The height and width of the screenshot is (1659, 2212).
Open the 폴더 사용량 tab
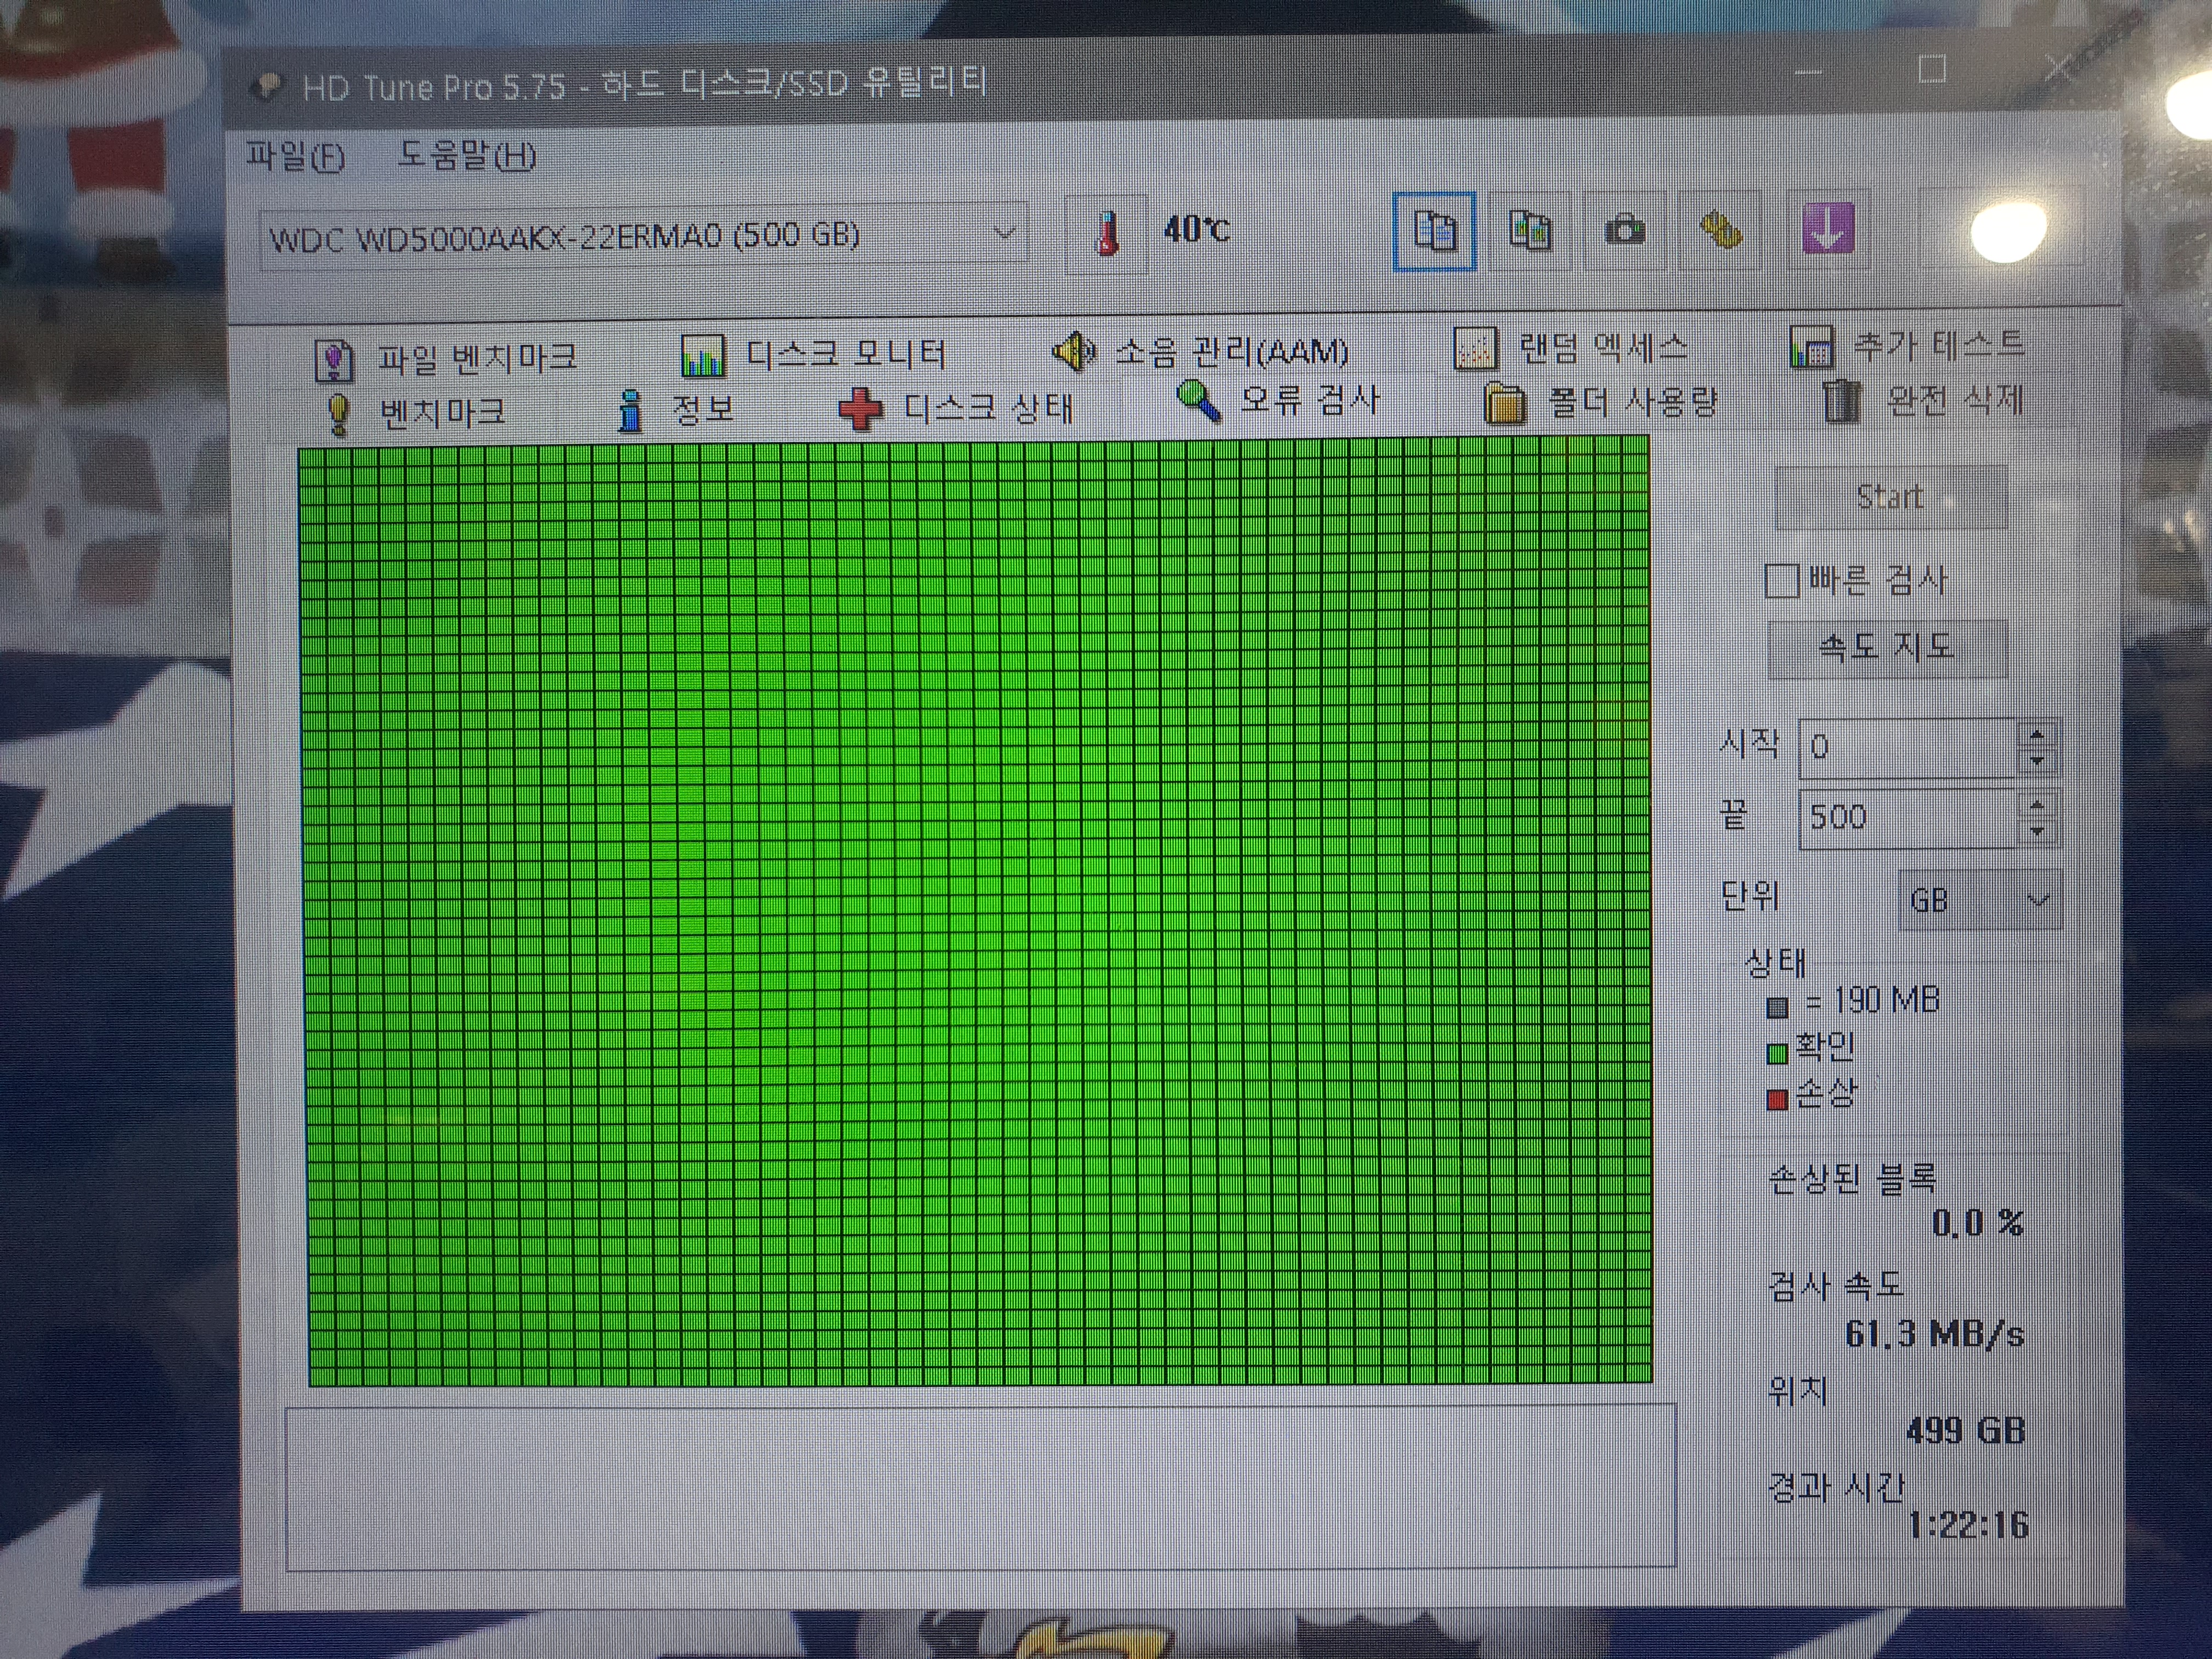coord(1600,402)
